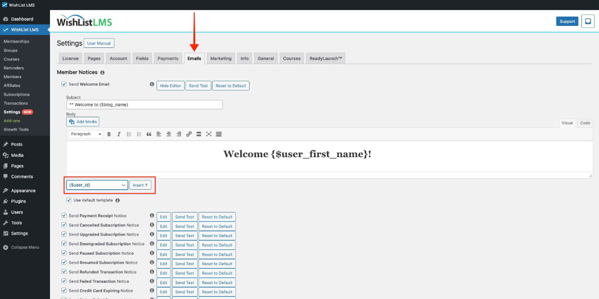Open the Paragraph format dropdown

click(85, 134)
